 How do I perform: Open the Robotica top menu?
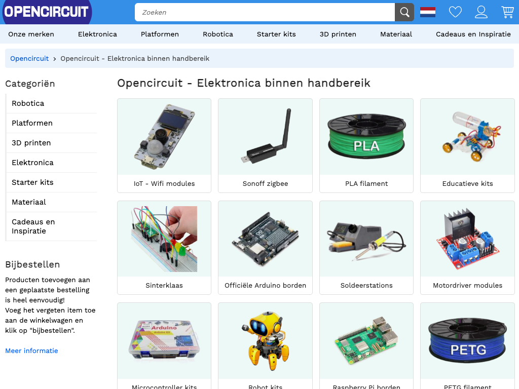point(218,34)
